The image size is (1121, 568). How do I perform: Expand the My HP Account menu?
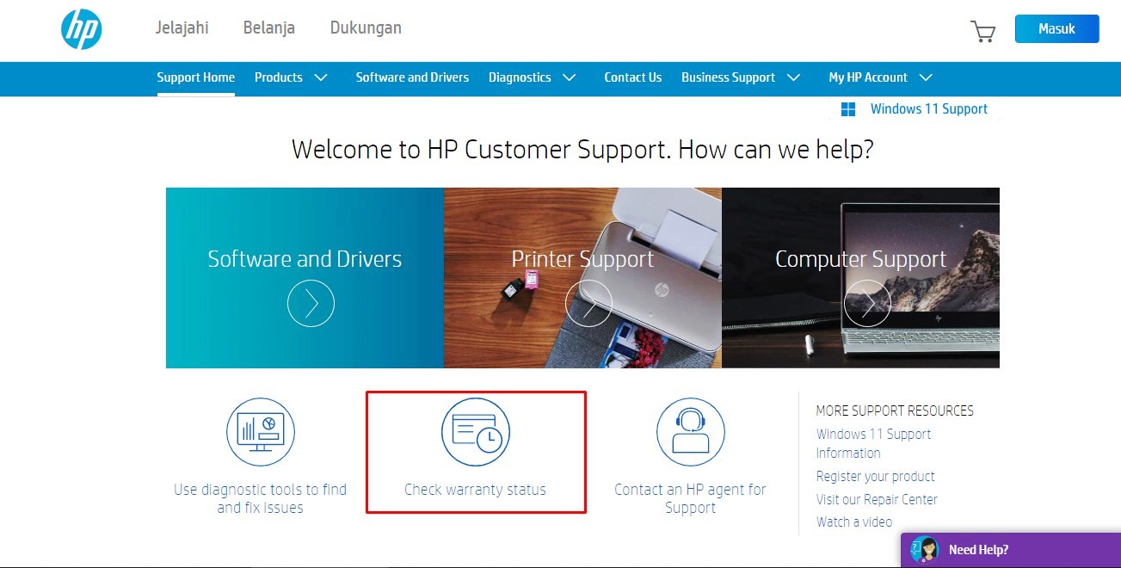(x=880, y=77)
